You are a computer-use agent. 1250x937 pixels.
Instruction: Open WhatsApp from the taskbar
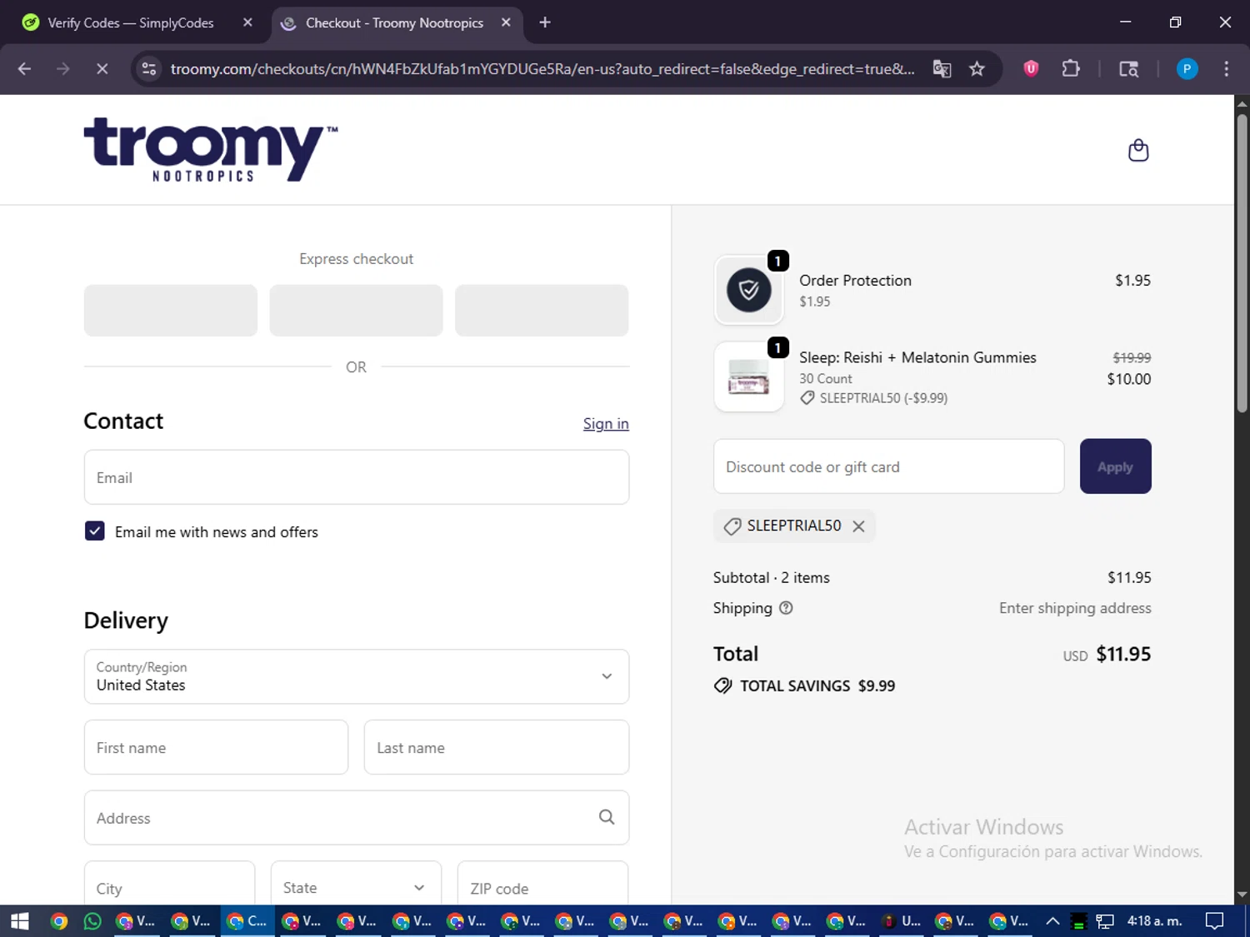point(92,921)
